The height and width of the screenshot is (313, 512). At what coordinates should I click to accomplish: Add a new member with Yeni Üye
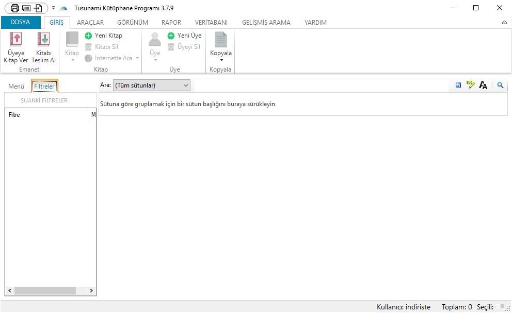[x=184, y=36]
